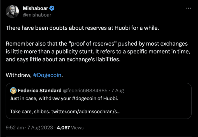This screenshot has width=198, height=137.
Task: Visit the @mishaboar handle link
Action: (x=37, y=15)
